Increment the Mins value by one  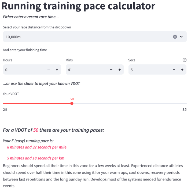(120, 70)
